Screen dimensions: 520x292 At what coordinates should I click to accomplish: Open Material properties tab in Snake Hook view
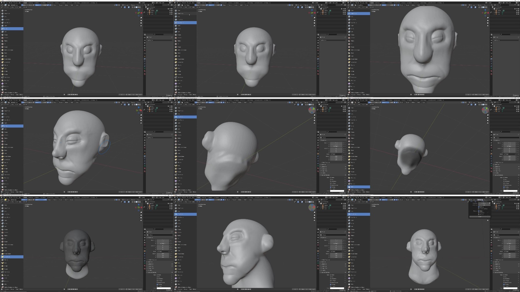[x=145, y=266]
